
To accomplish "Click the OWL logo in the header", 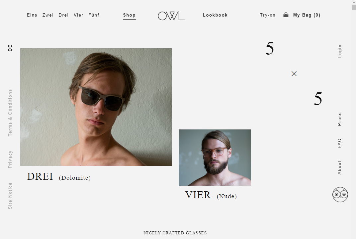I will click(171, 16).
